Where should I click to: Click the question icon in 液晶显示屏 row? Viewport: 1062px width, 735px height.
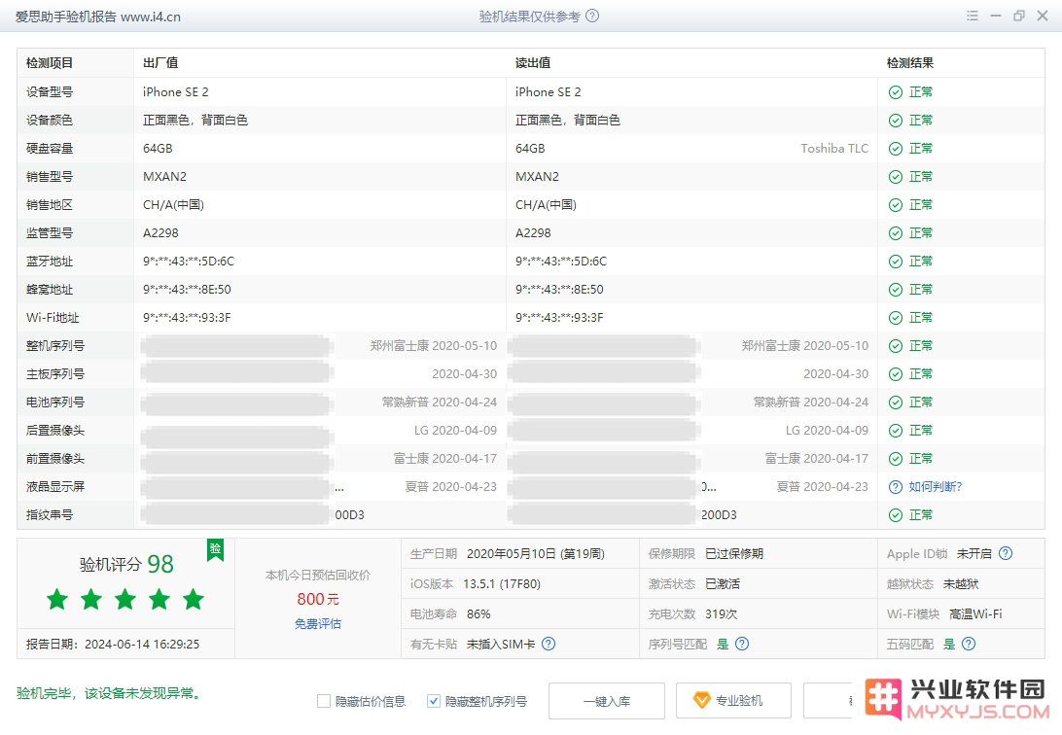[x=896, y=487]
